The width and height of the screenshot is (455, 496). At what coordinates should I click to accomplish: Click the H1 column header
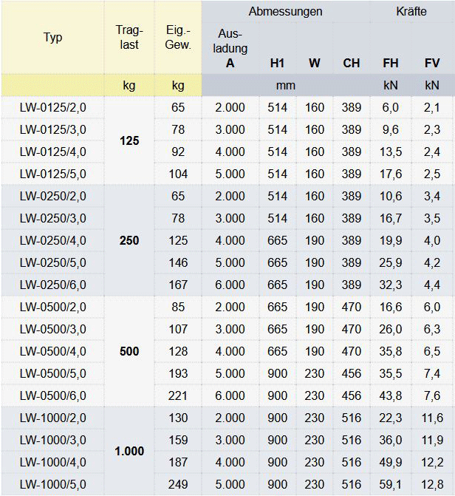pos(278,63)
